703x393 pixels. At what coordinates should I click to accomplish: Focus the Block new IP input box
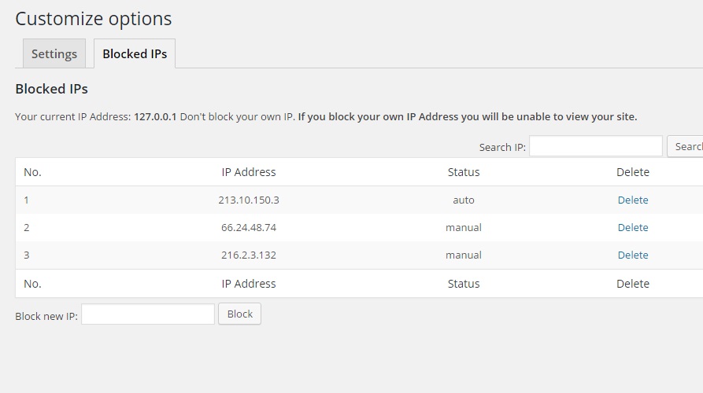pyautogui.click(x=148, y=314)
